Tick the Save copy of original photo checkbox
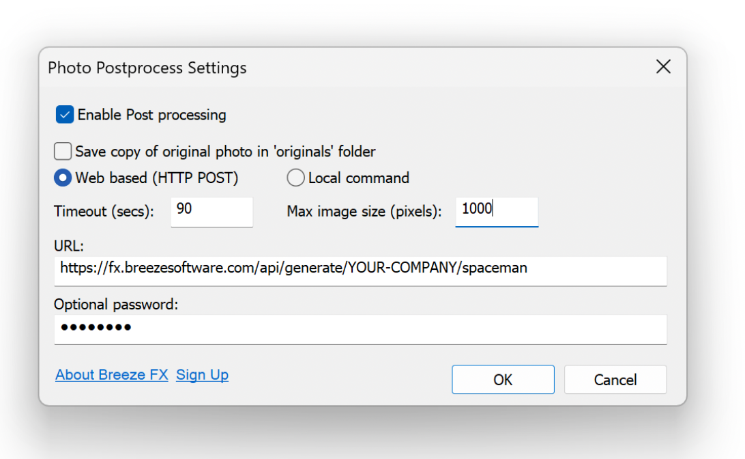745x459 pixels. [x=63, y=151]
